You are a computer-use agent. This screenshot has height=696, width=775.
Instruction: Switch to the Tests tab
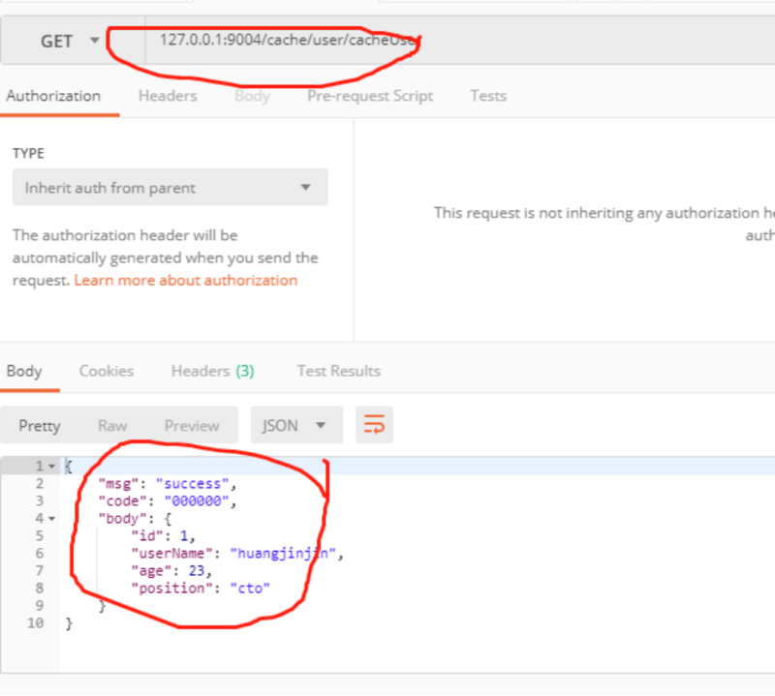pos(487,95)
